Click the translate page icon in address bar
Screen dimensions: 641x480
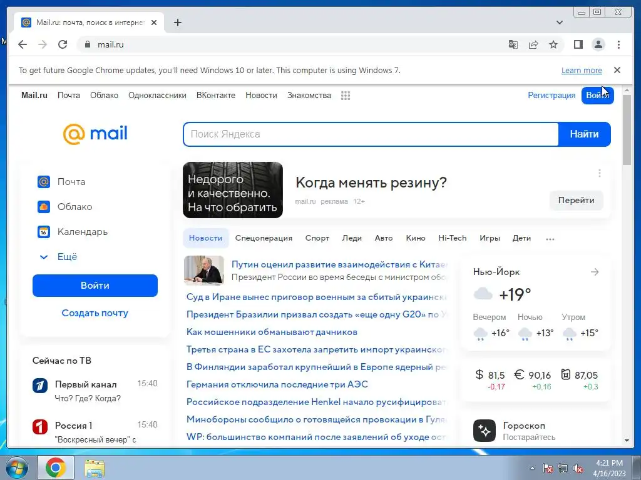[x=513, y=44]
